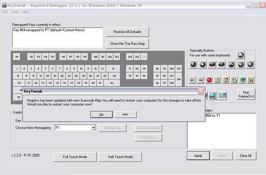The height and width of the screenshot is (175, 266).
Task: Select keyboard key 1
Action: click(17, 69)
